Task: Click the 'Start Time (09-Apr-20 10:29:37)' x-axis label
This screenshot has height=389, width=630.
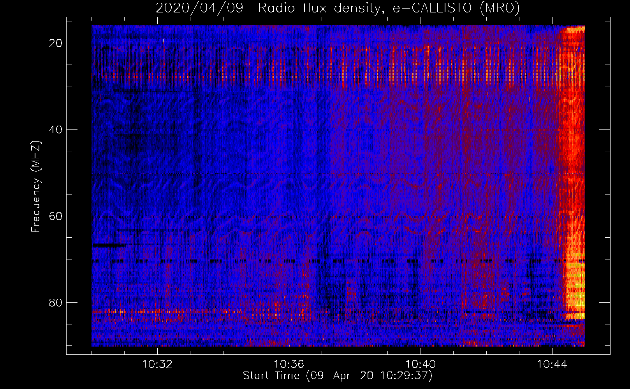Action: coord(338,376)
